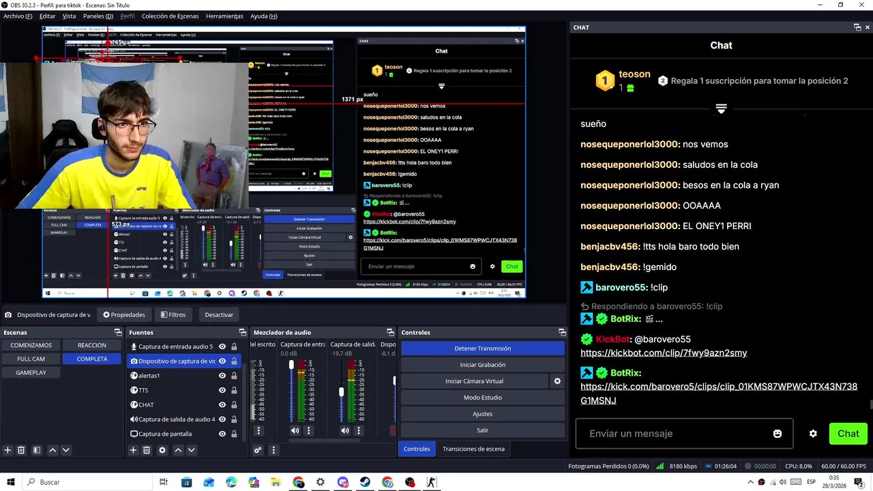Undock the Controles panel
Image resolution: width=873 pixels, height=491 pixels.
pyautogui.click(x=563, y=333)
